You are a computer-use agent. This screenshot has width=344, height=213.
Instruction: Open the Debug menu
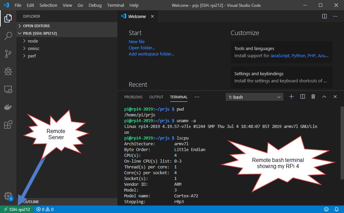(95, 5)
